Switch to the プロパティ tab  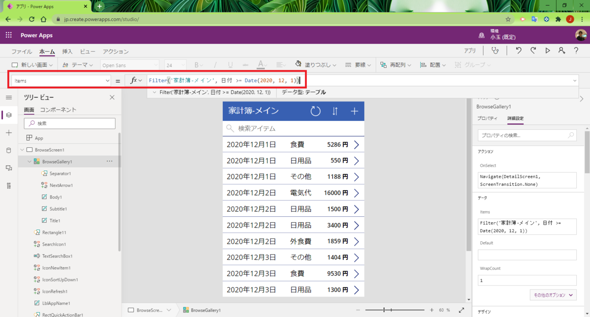click(487, 118)
